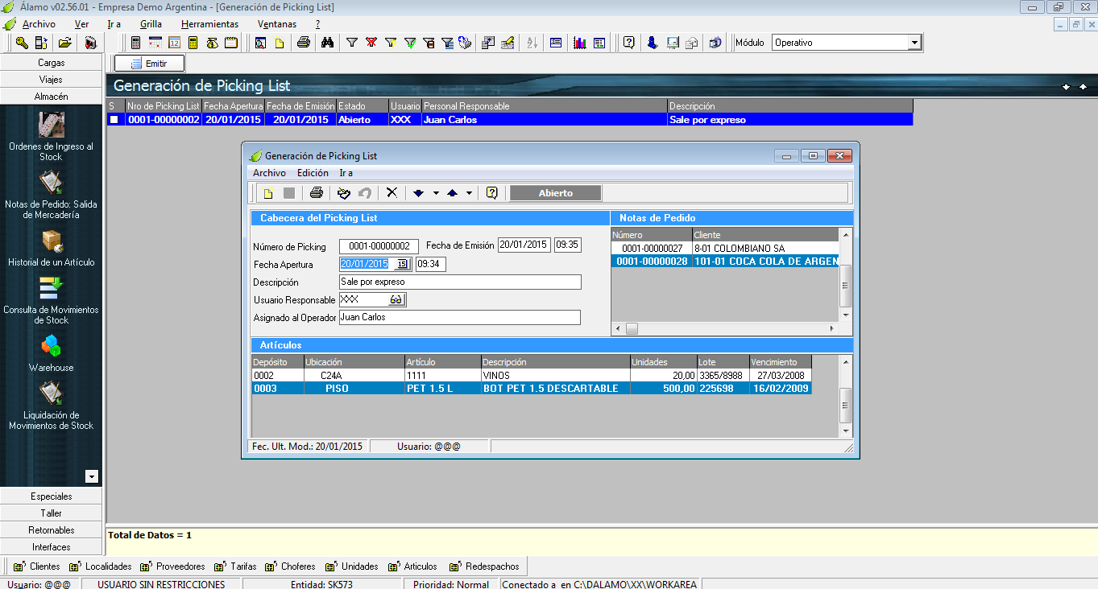Open Clientes shortcut in bottom bar
The image size is (1098, 589).
click(x=37, y=566)
